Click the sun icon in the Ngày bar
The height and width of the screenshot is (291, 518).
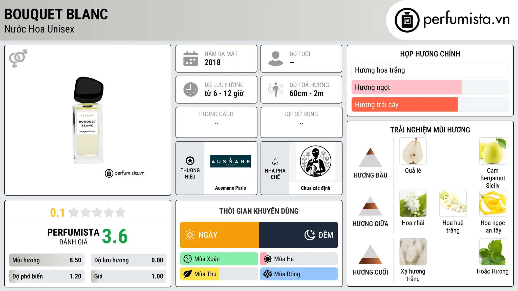click(x=190, y=235)
